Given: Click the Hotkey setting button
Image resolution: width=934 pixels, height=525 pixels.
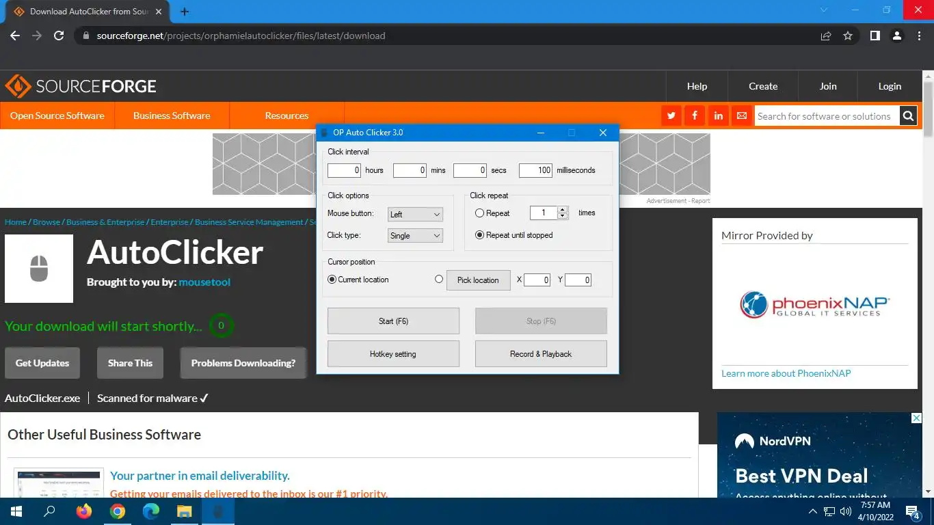Looking at the screenshot, I should [393, 353].
